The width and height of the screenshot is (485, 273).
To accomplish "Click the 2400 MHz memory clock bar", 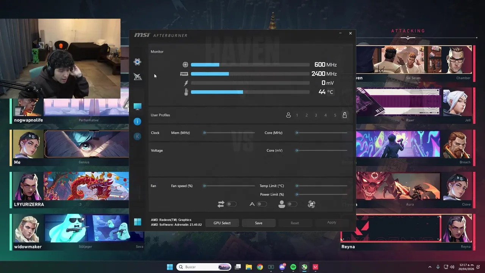I will [x=250, y=74].
